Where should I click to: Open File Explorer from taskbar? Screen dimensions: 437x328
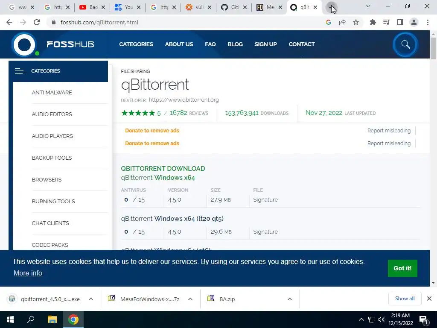(x=52, y=319)
